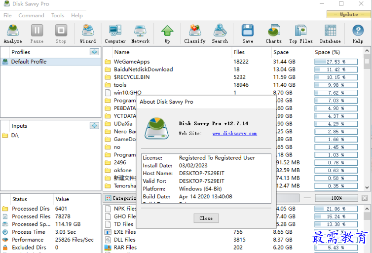Select the Default Profile entry
The height and width of the screenshot is (253, 372).
(x=51, y=62)
